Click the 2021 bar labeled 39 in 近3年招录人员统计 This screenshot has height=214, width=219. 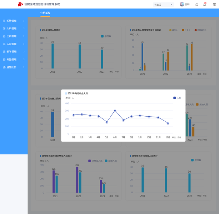[x=53, y=56]
